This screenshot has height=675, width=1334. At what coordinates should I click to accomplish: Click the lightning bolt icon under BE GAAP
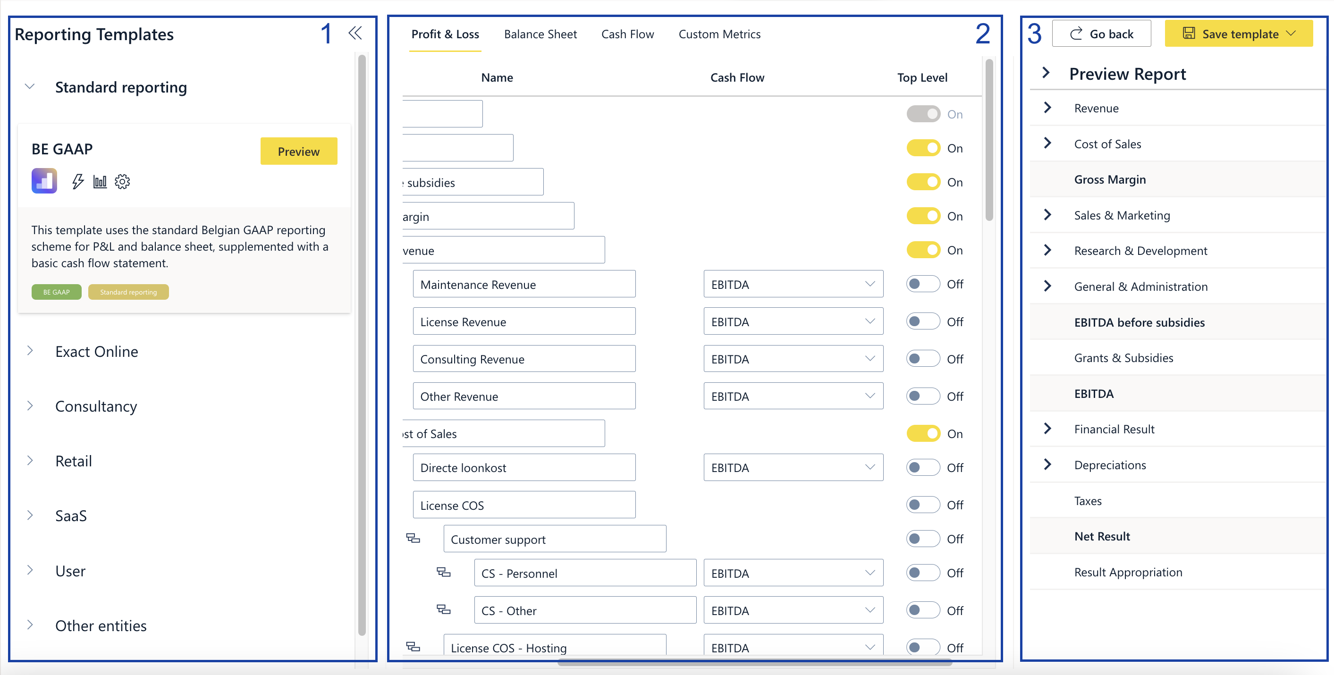coord(78,181)
